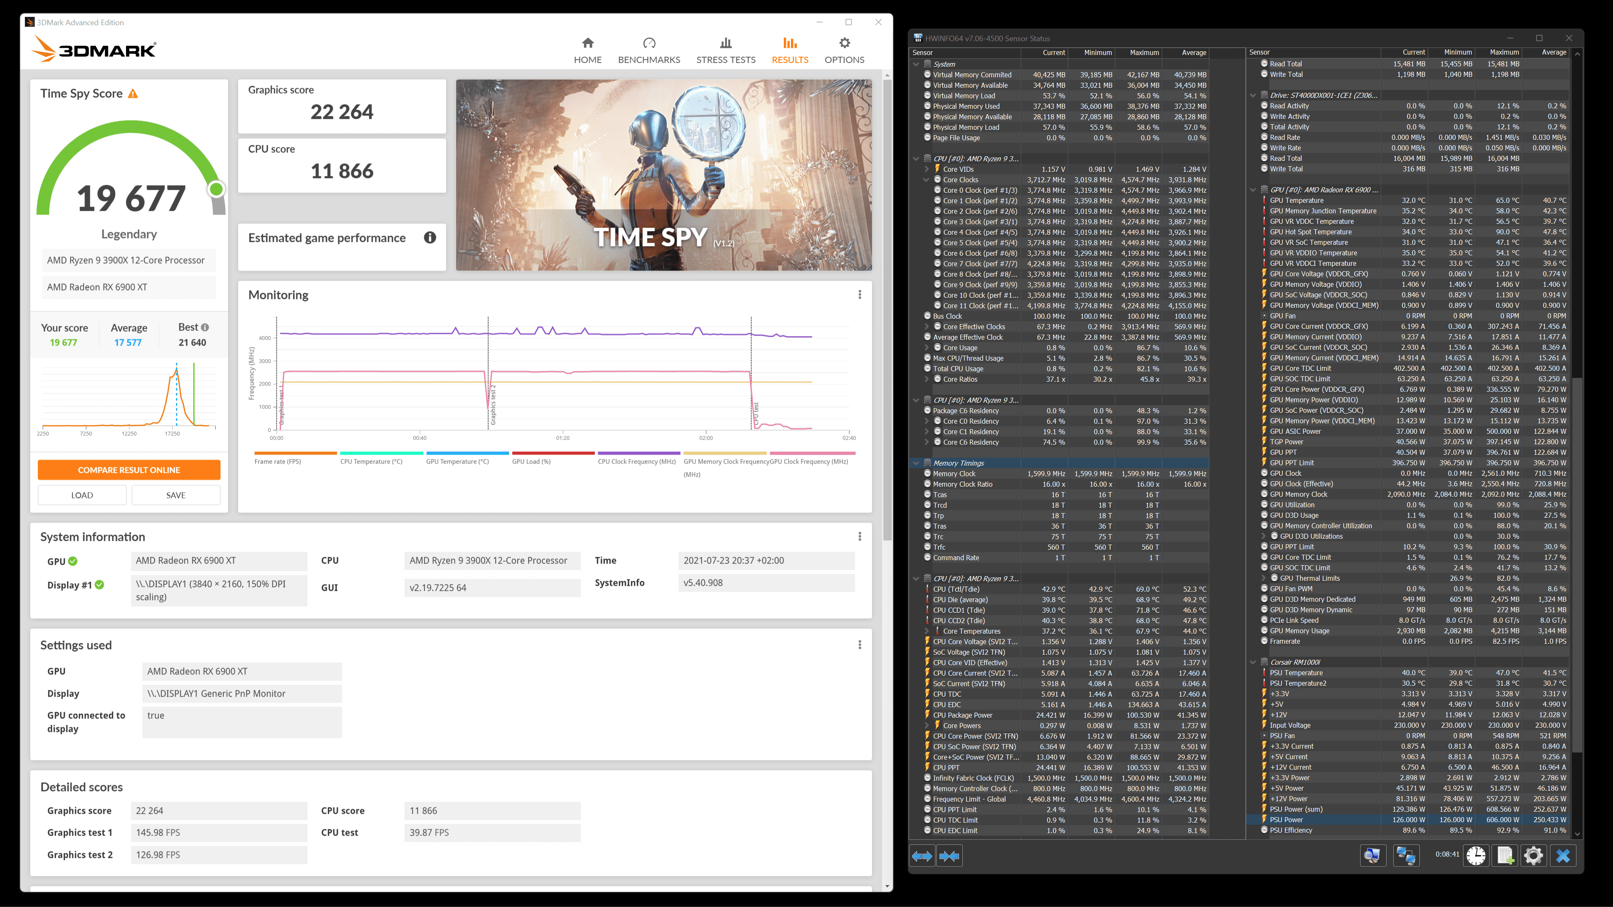
Task: Click the Maximum column header in left pane
Action: pyautogui.click(x=1138, y=52)
